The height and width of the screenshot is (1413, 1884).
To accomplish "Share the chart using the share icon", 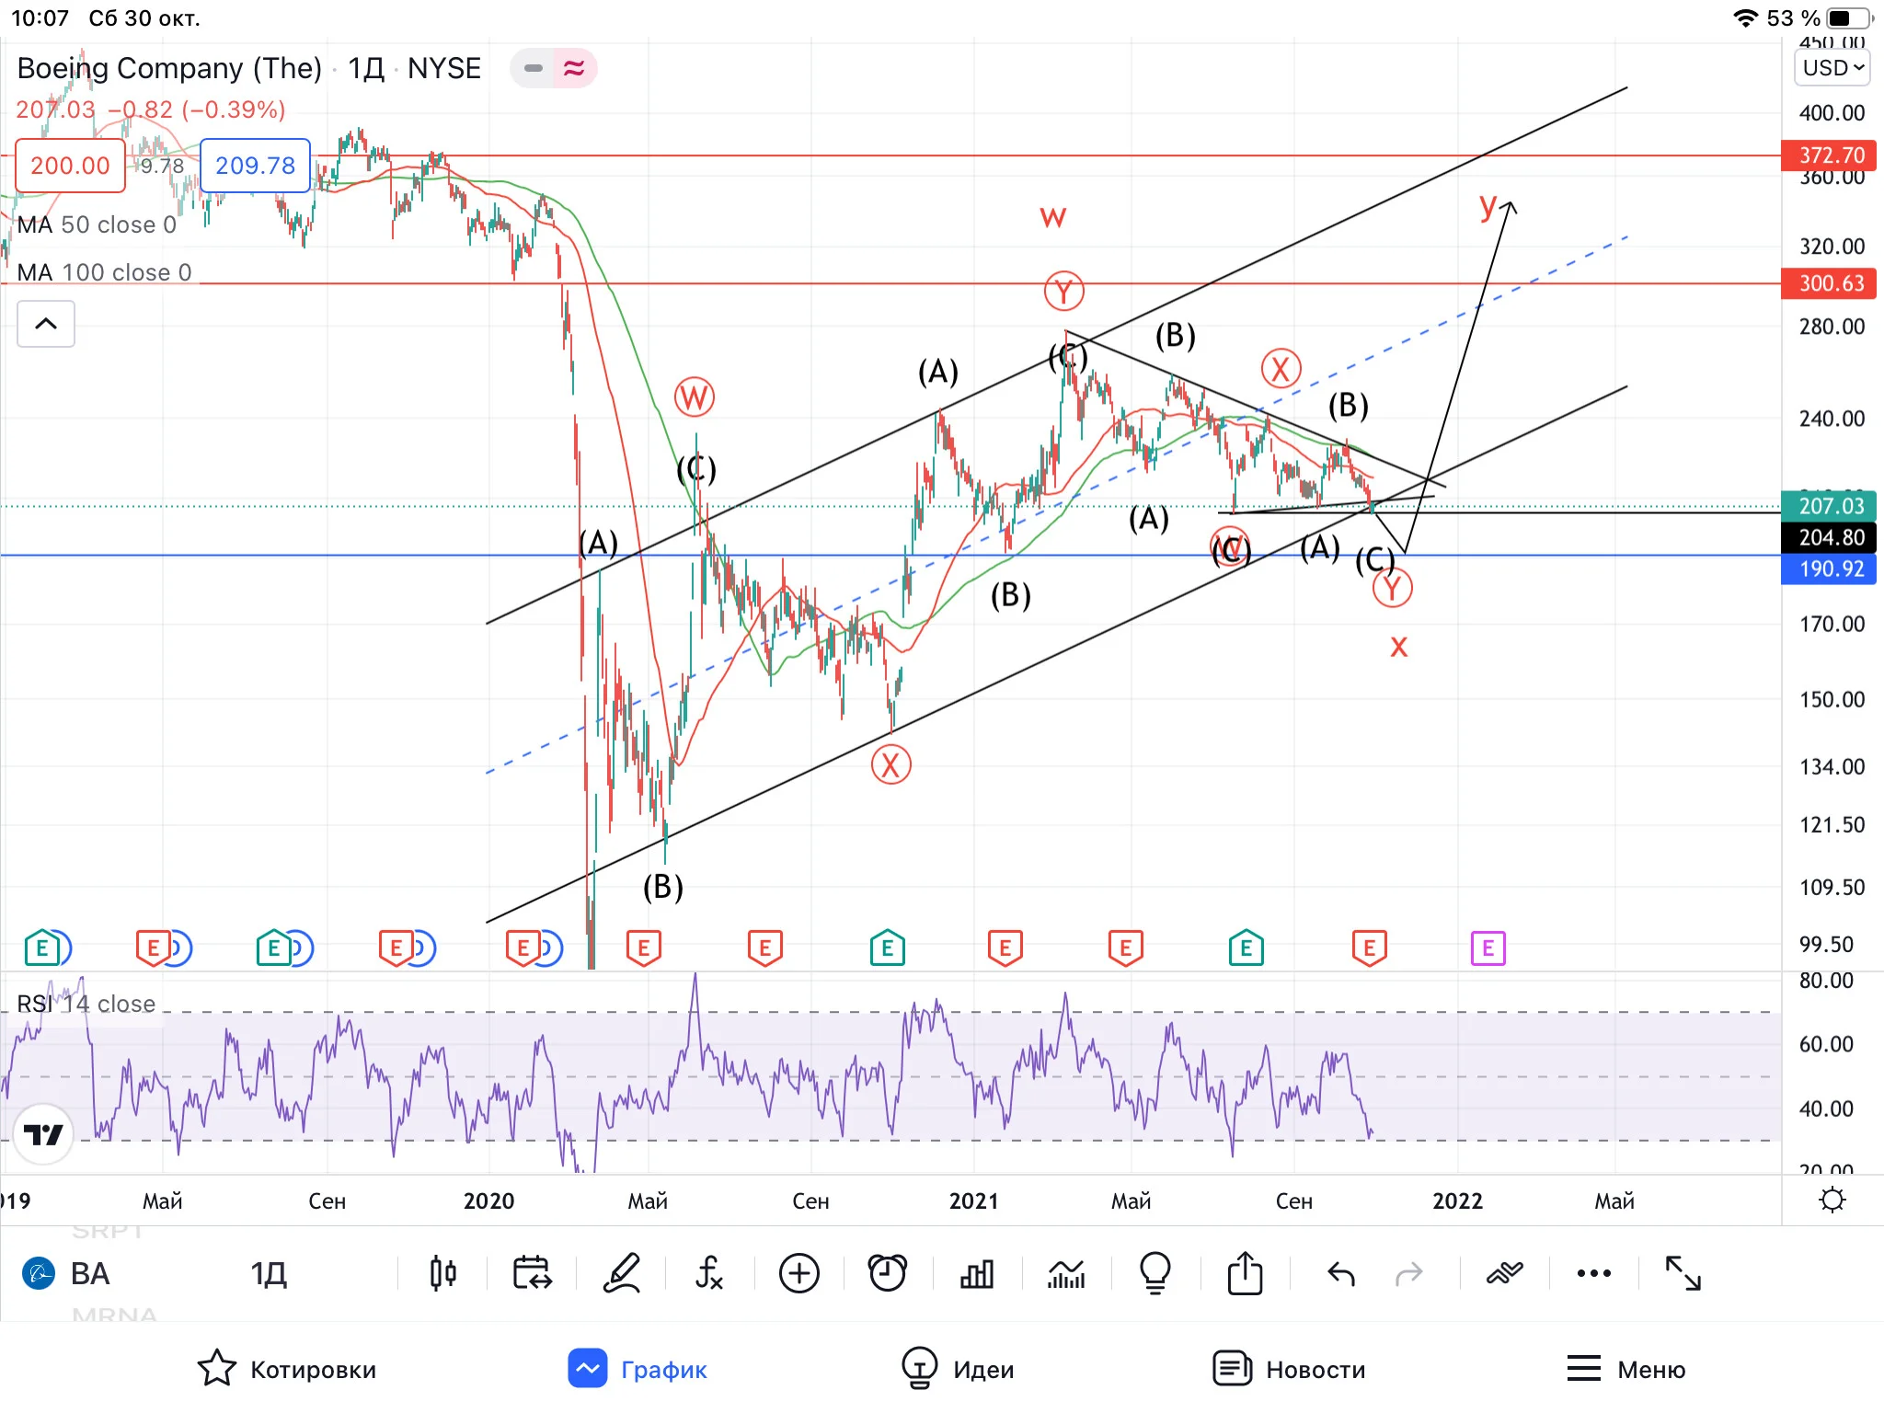I will tap(1245, 1273).
